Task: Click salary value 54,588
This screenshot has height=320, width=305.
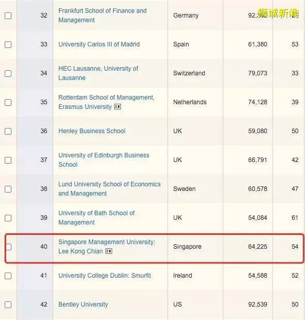Action: coord(257,276)
